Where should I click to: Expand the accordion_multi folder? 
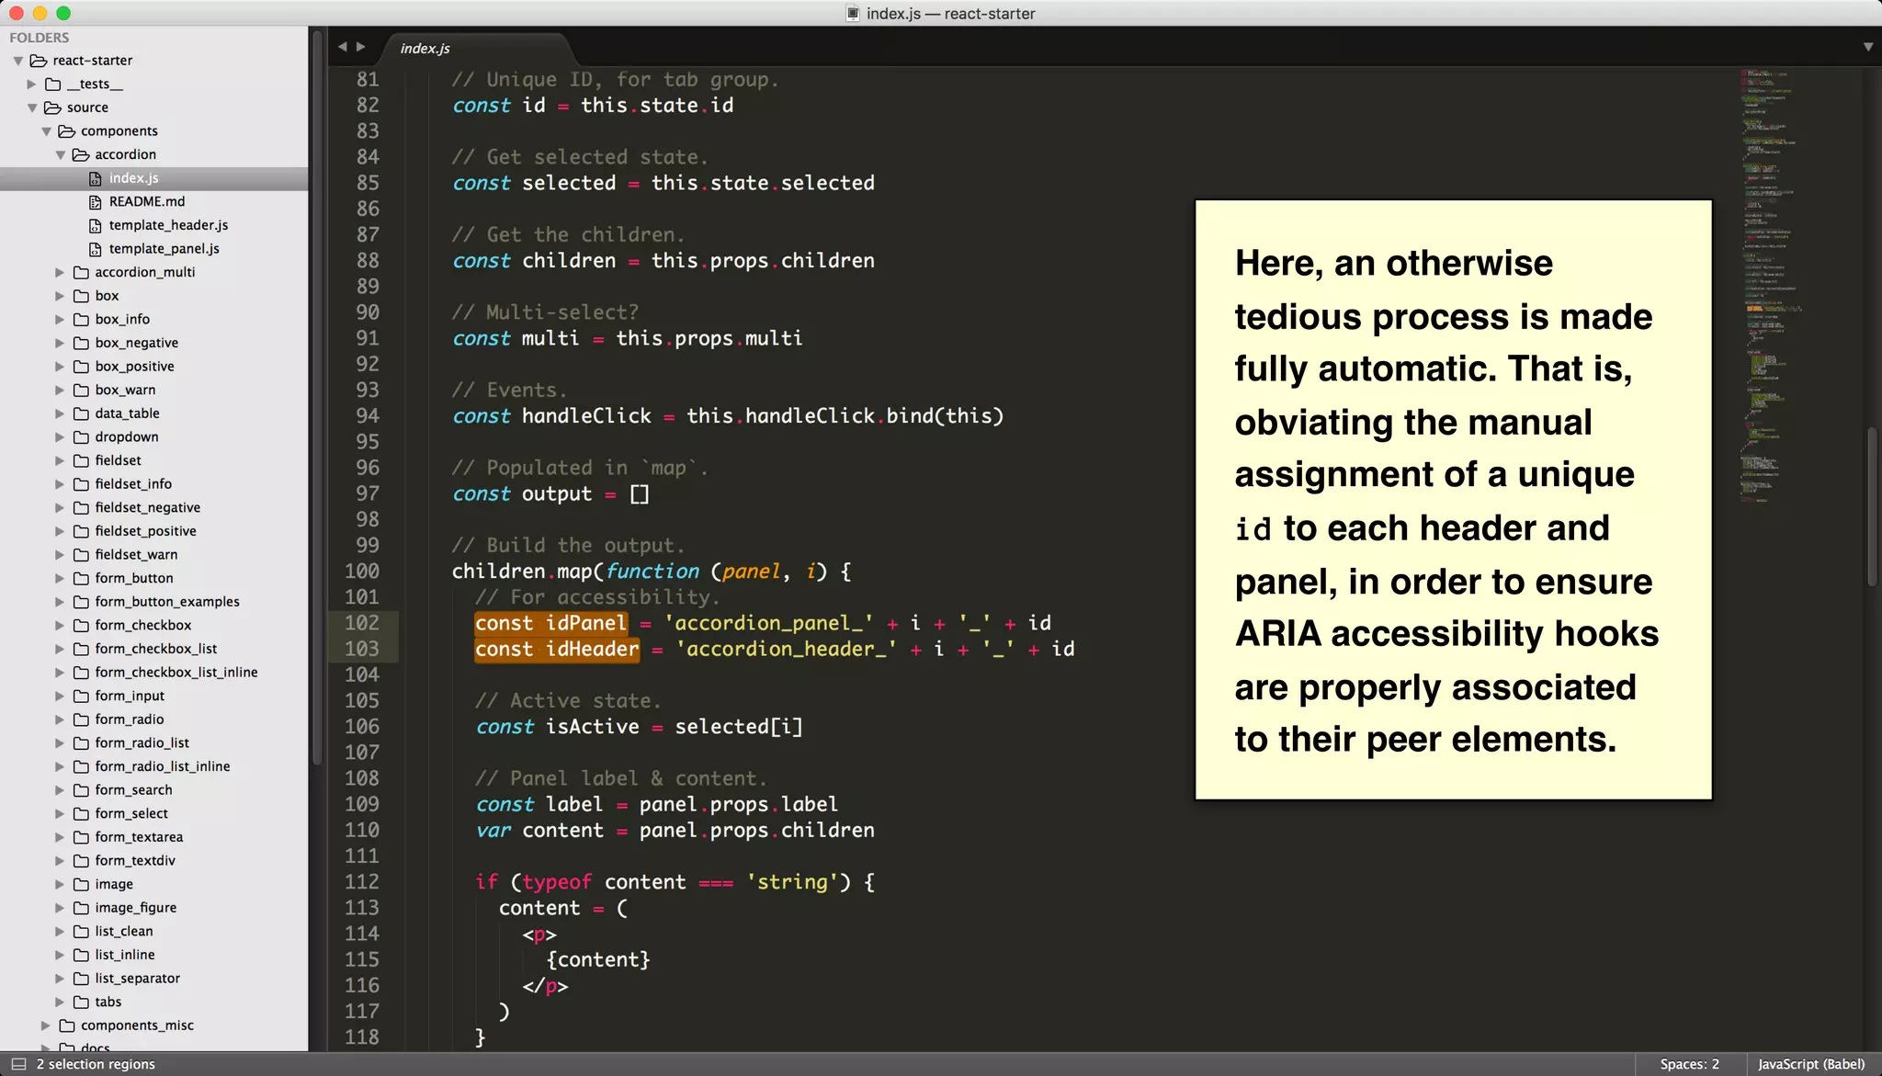(60, 272)
